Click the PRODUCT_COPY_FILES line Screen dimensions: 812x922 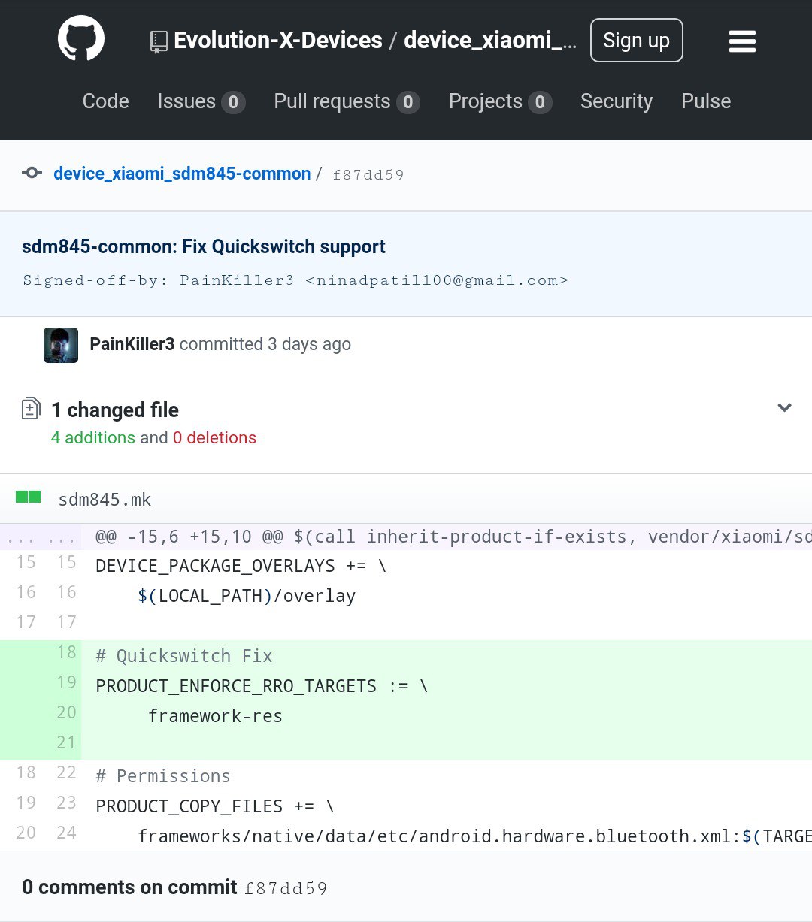(x=215, y=806)
